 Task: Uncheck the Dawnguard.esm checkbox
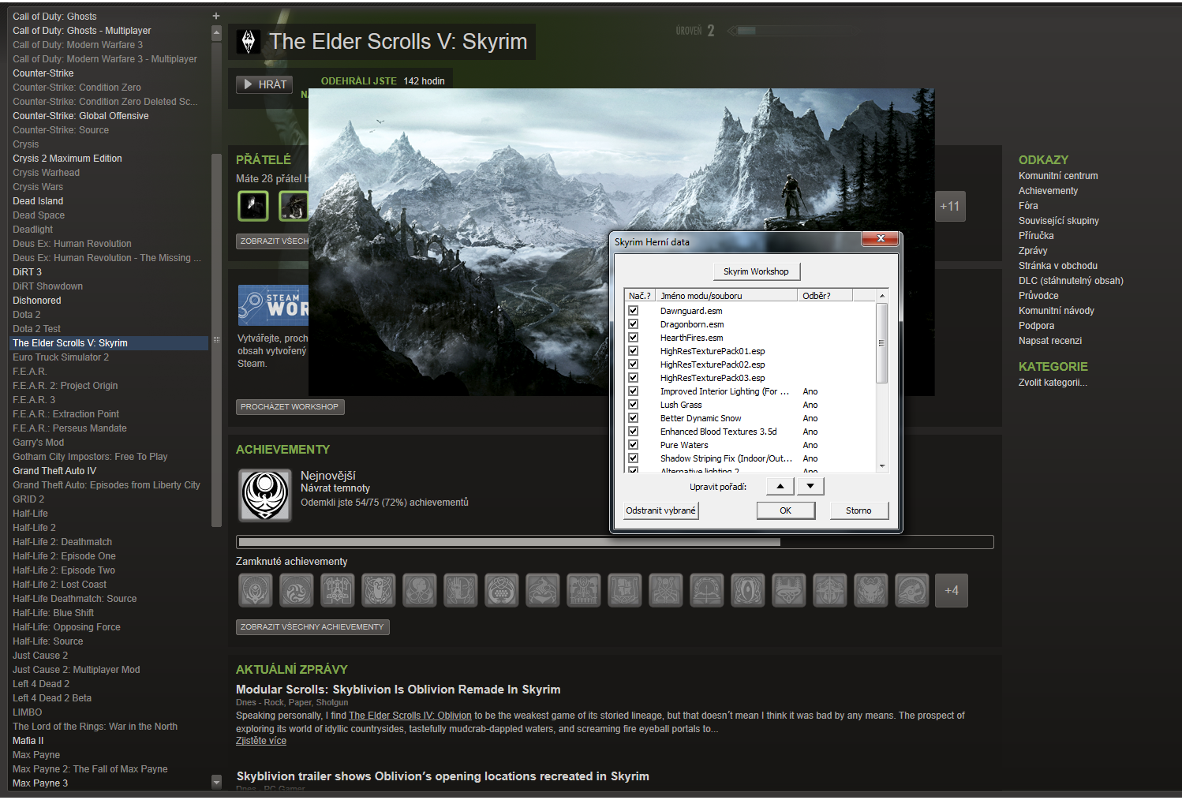pos(633,311)
